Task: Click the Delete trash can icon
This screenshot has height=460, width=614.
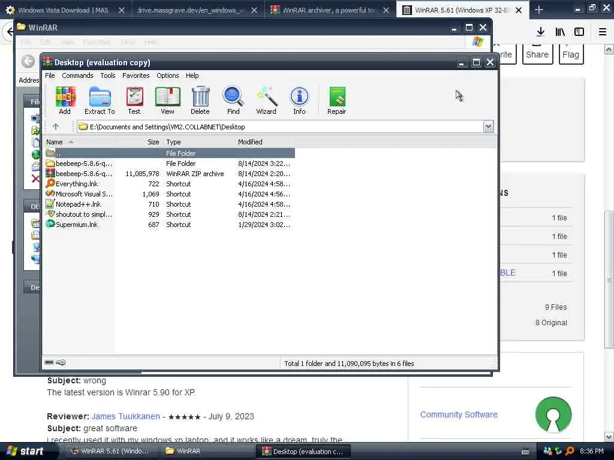Action: tap(200, 101)
